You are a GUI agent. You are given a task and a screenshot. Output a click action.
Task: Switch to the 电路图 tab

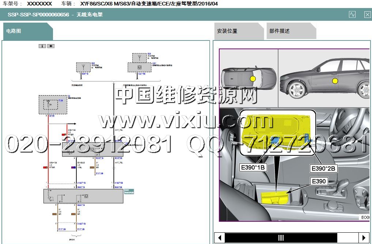(14, 31)
